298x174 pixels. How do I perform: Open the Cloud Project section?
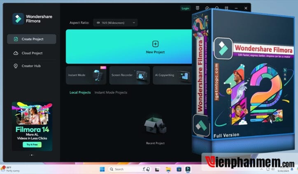(x=32, y=53)
